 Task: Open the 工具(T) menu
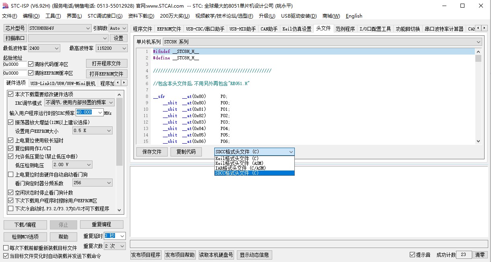coord(53,16)
